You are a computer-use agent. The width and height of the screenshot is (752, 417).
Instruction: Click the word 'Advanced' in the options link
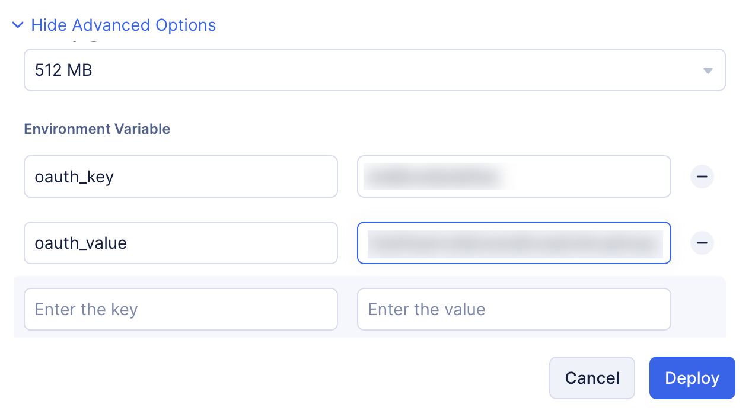pyautogui.click(x=111, y=25)
